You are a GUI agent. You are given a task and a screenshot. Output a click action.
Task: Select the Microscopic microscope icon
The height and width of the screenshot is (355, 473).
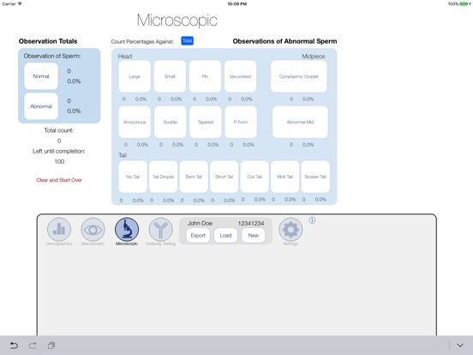coord(127,230)
